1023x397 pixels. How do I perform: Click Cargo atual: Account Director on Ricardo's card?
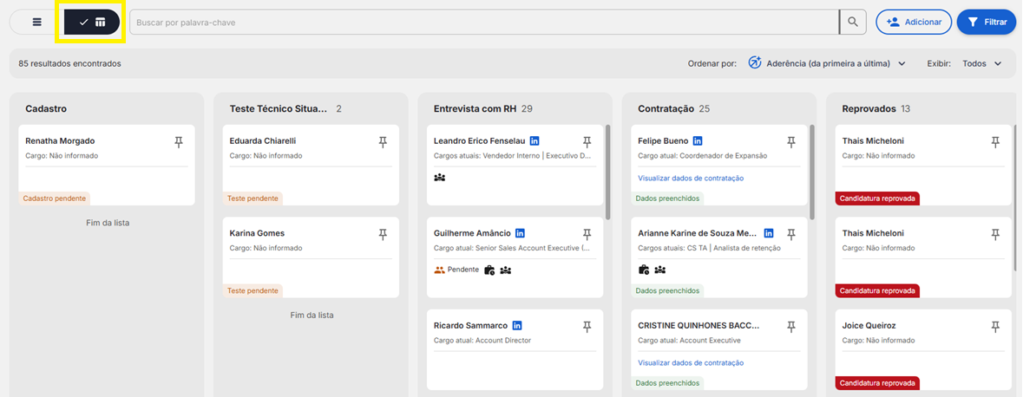tap(482, 341)
